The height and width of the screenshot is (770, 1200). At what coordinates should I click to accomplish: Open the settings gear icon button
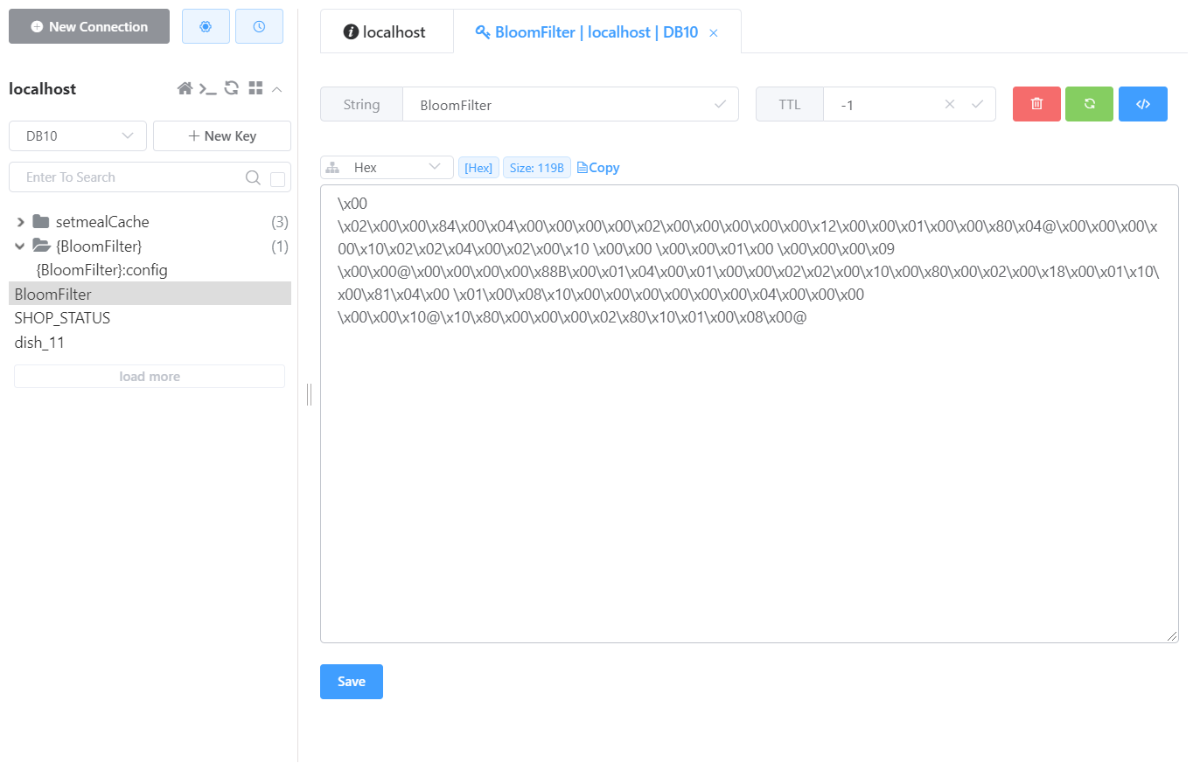click(x=206, y=26)
